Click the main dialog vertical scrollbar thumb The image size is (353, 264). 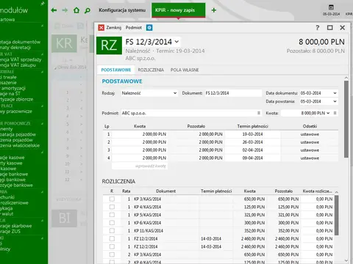[x=346, y=119]
